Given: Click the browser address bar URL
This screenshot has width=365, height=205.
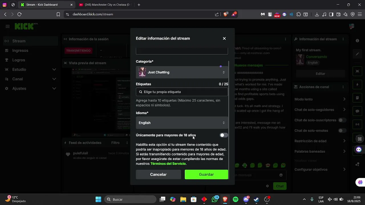Looking at the screenshot, I should pyautogui.click(x=93, y=14).
